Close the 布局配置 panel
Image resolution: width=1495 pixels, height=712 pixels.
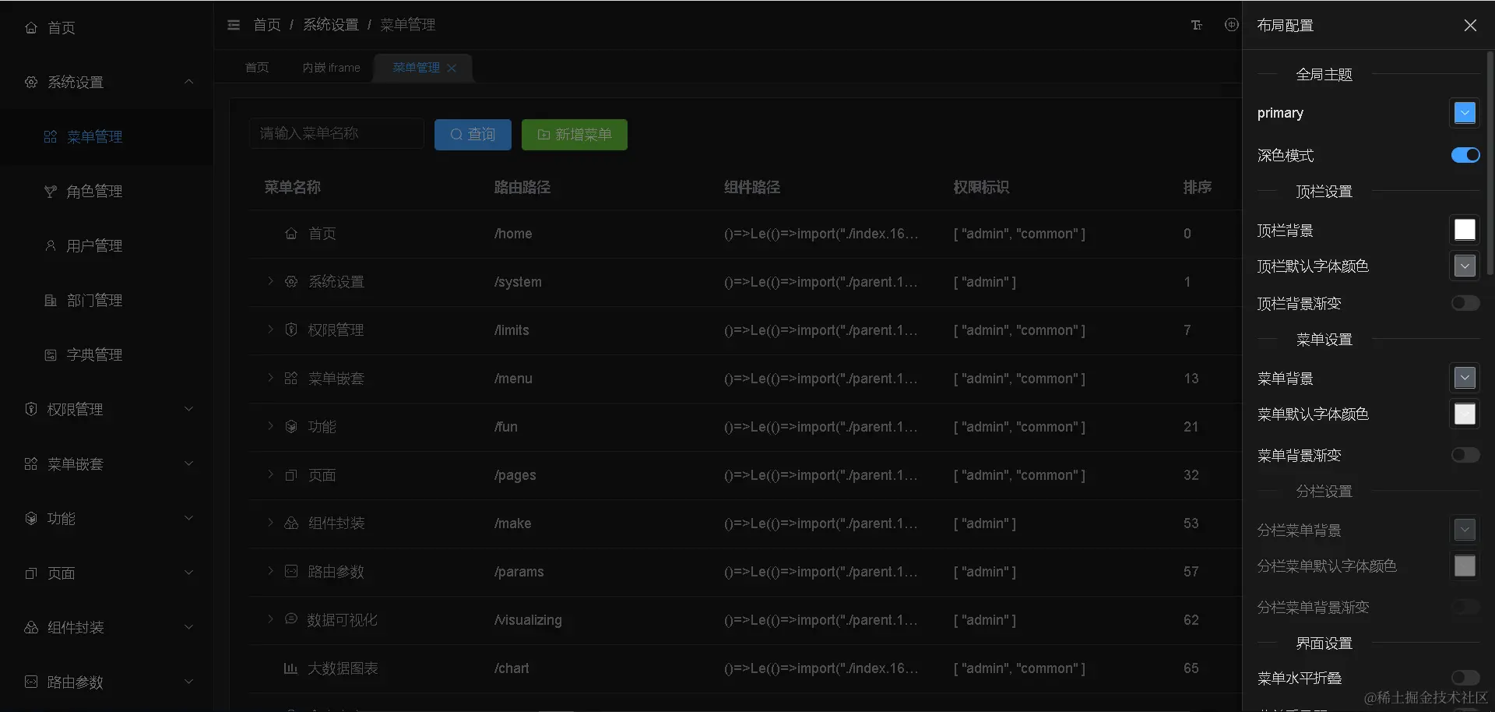[1470, 26]
